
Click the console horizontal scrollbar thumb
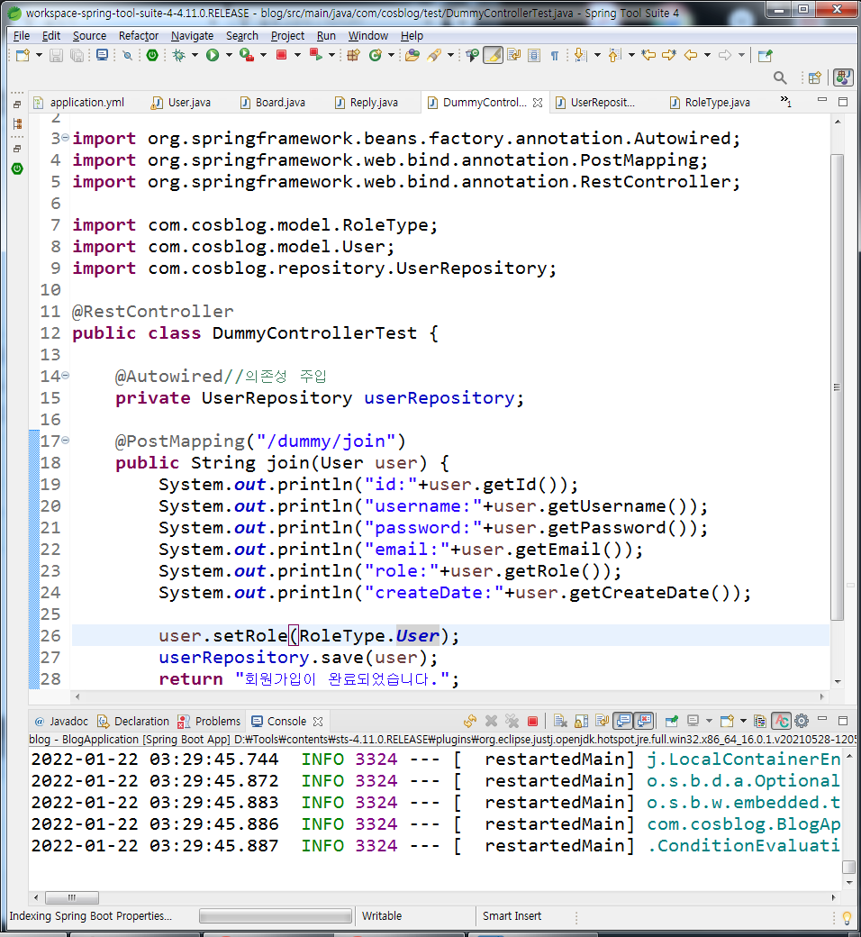[72, 897]
